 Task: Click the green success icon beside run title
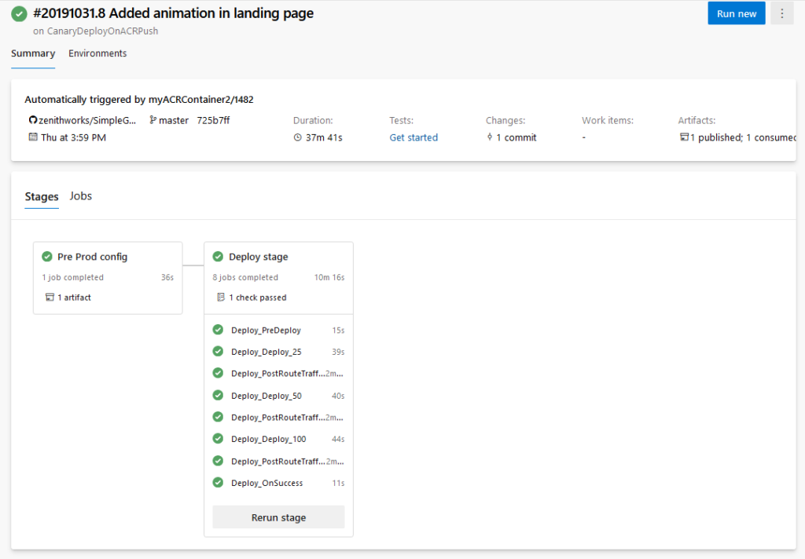(19, 14)
